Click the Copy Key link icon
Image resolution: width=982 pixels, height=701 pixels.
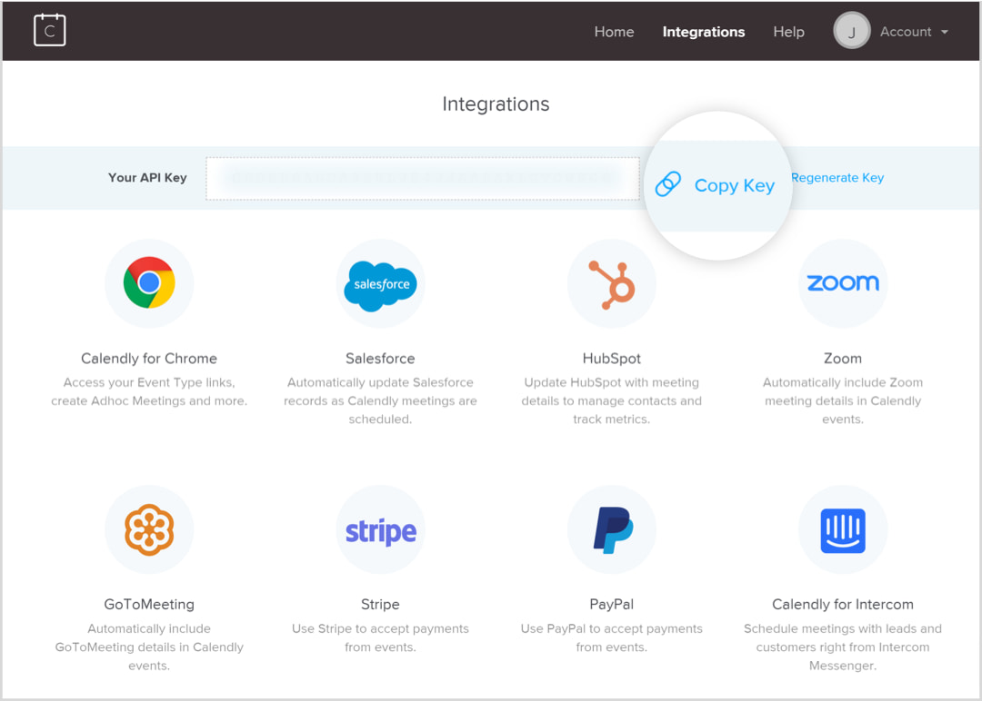(667, 183)
